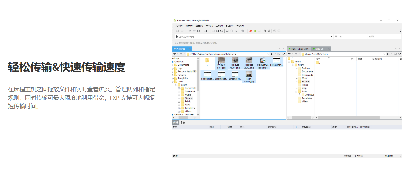This screenshot has width=418, height=179.
Task: Switch to the 传输 tab
Action: (176, 122)
